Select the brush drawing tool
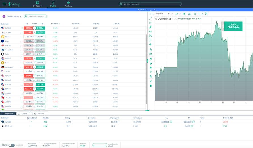Viewport: 253px width, 148px height. (150, 27)
